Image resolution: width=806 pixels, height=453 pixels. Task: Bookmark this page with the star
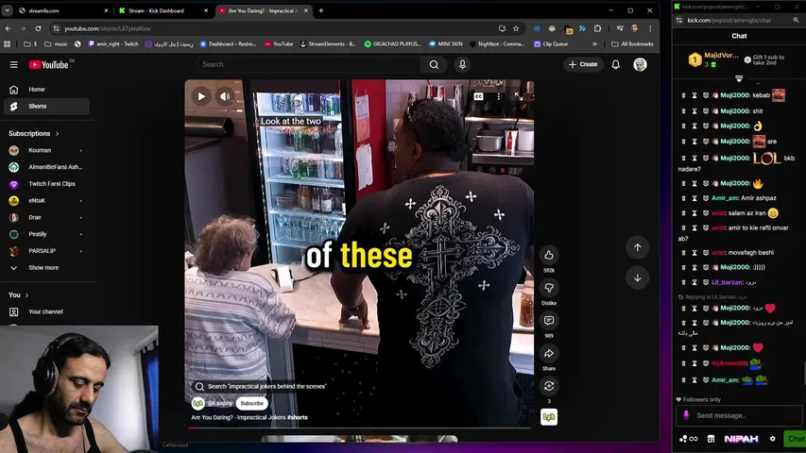[516, 28]
